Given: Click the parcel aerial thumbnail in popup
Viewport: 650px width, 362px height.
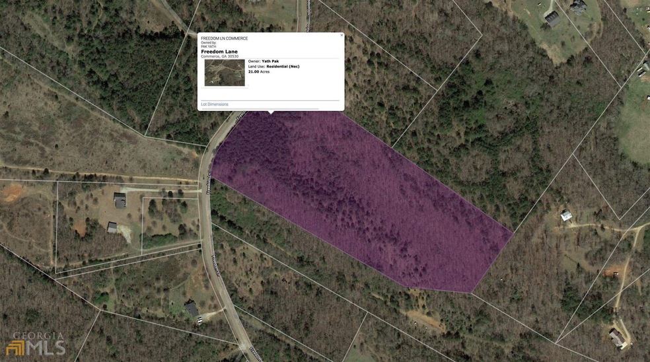Looking at the screenshot, I should (225, 73).
